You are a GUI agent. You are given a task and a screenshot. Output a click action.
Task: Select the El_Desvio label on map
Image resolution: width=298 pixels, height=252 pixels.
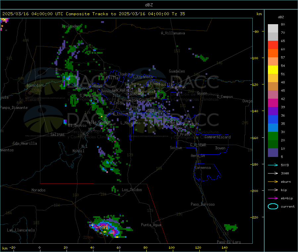77,126
